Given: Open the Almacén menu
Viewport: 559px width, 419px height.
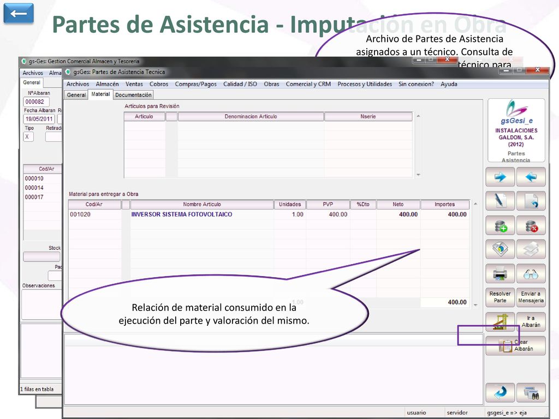Looking at the screenshot, I should (108, 84).
